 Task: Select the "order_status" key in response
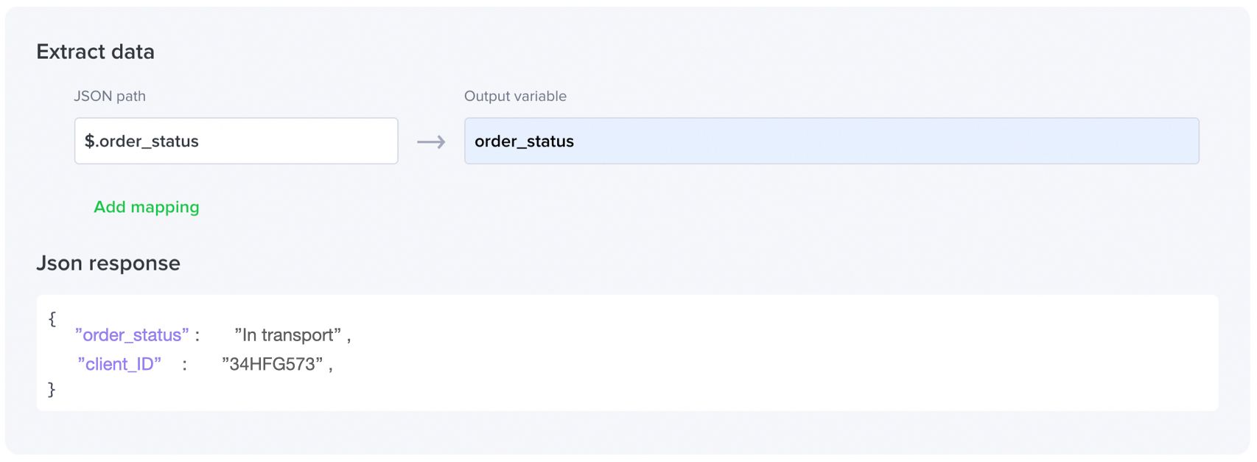(x=132, y=335)
